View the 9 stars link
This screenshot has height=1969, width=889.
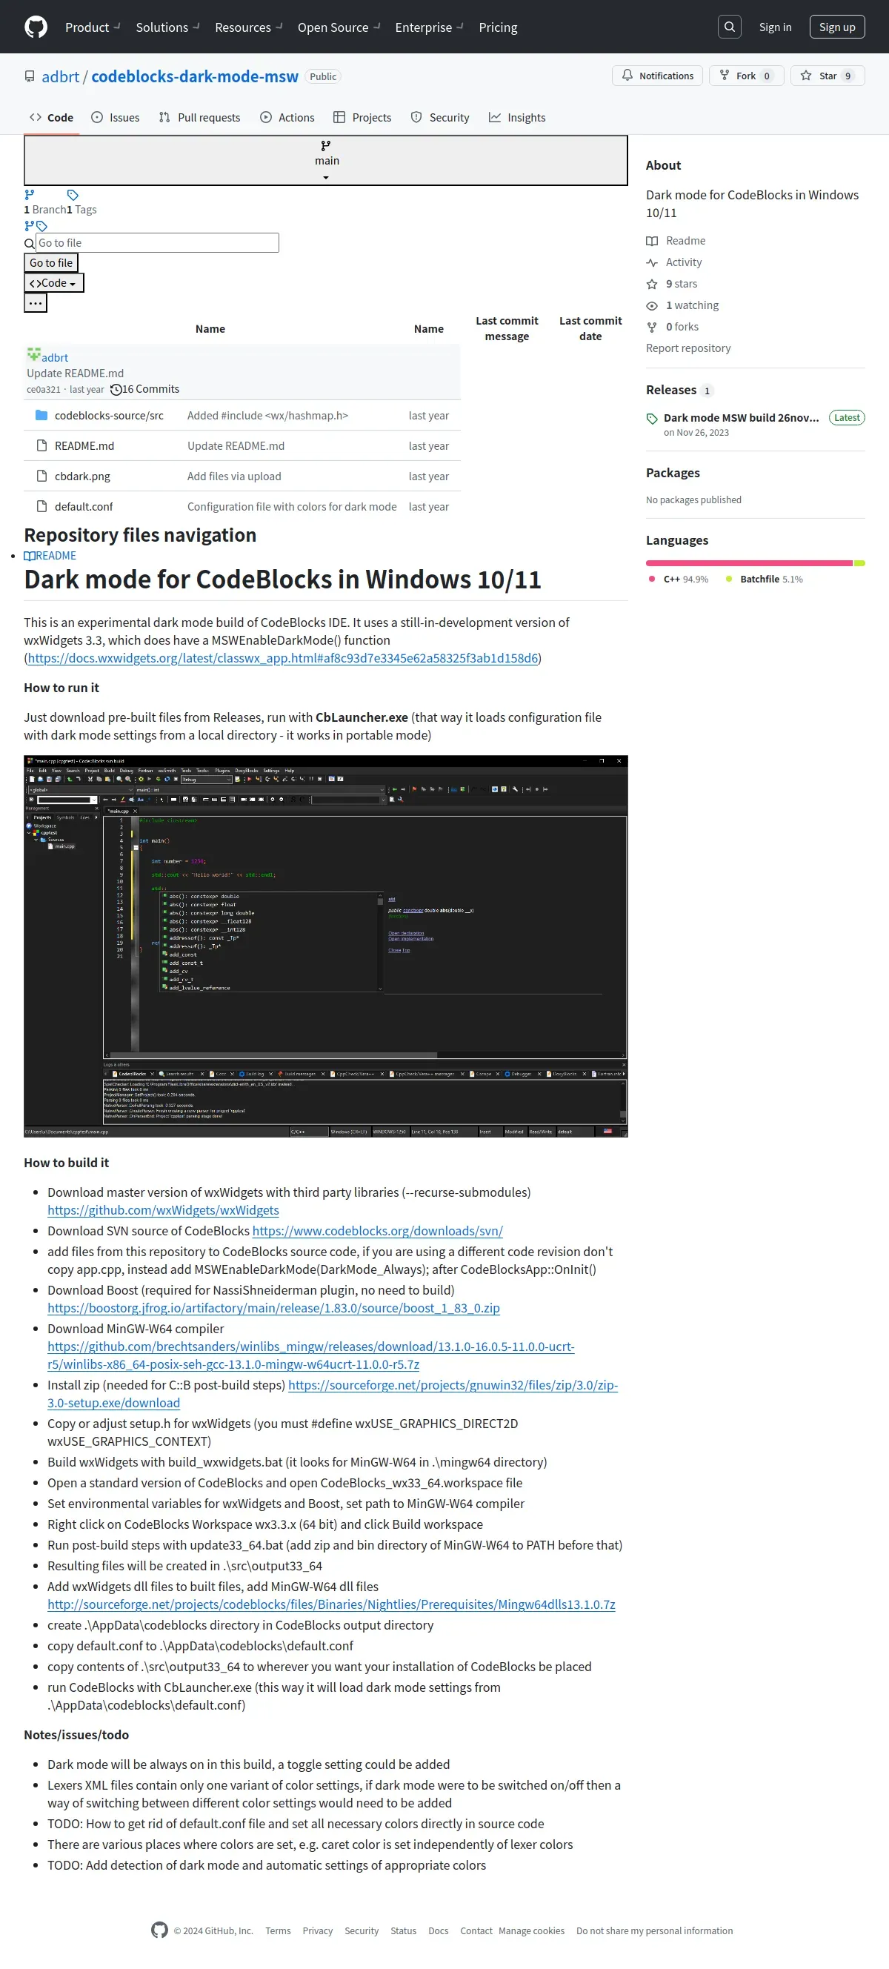(672, 284)
